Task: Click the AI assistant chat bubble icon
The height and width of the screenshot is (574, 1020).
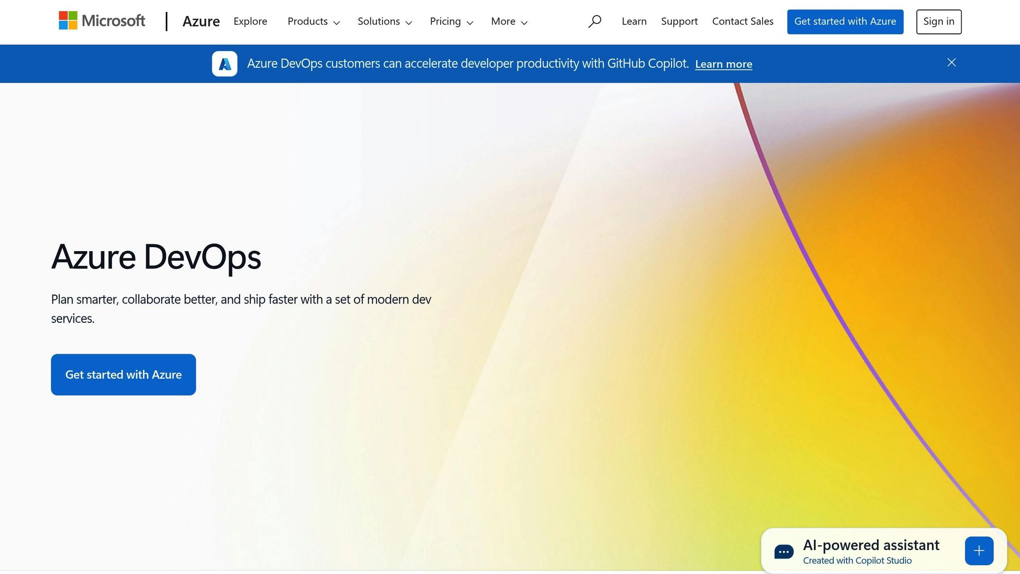Action: (x=784, y=552)
